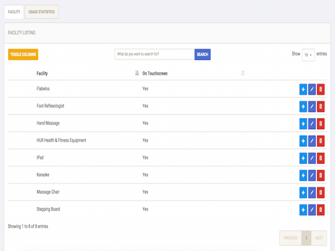Click the pencil icon for Massage Chair

(312, 192)
